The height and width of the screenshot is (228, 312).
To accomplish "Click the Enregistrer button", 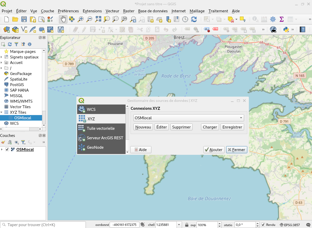I will (x=232, y=127).
